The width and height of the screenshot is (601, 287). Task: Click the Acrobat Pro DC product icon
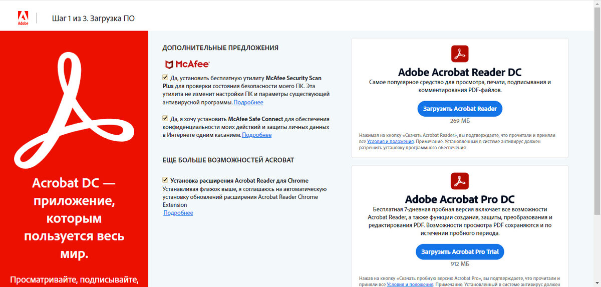[x=460, y=180]
